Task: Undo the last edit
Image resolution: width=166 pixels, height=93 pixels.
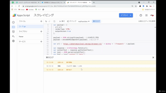Action: pyautogui.click(x=46, y=21)
